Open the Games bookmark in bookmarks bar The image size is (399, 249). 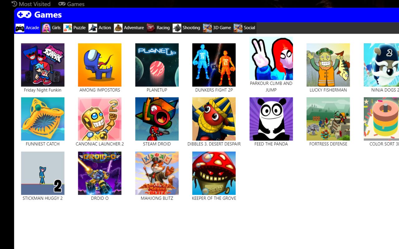pyautogui.click(x=71, y=4)
